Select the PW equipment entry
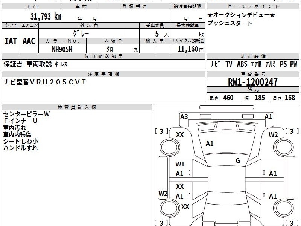Viewport: 301px width, 226px height. pyautogui.click(x=293, y=64)
